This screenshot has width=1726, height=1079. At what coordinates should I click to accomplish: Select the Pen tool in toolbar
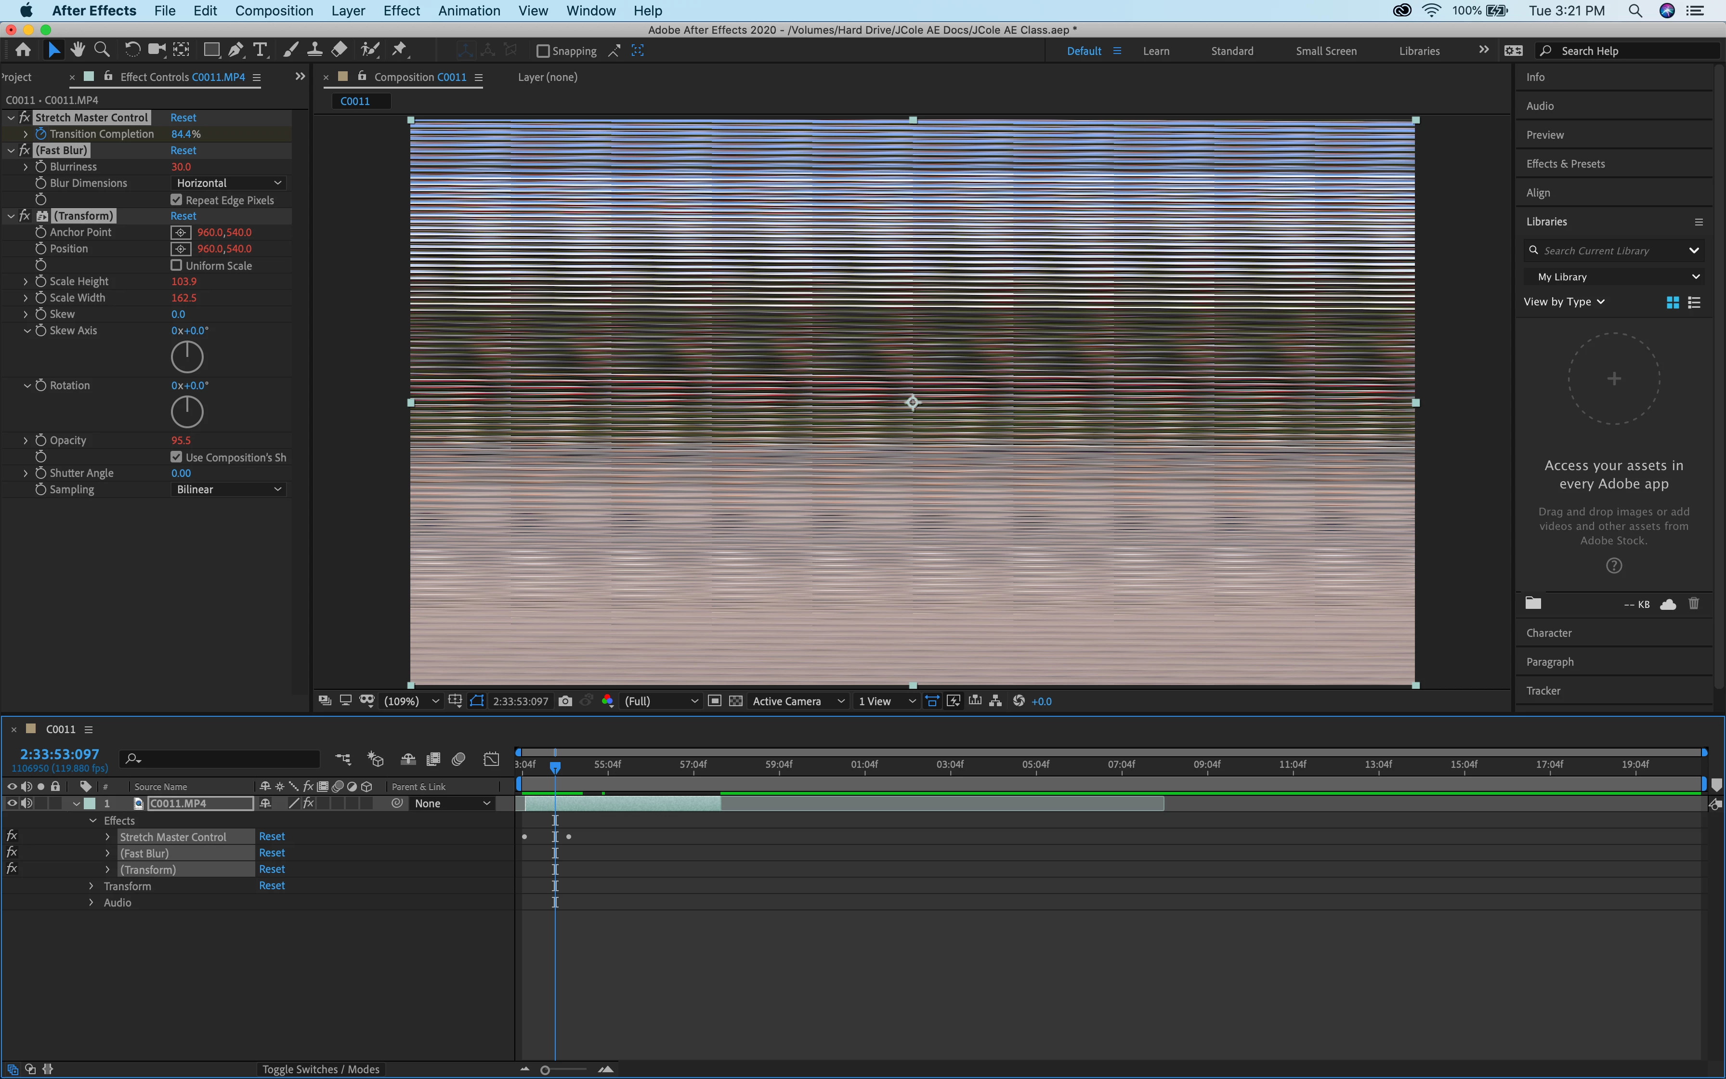coord(235,50)
